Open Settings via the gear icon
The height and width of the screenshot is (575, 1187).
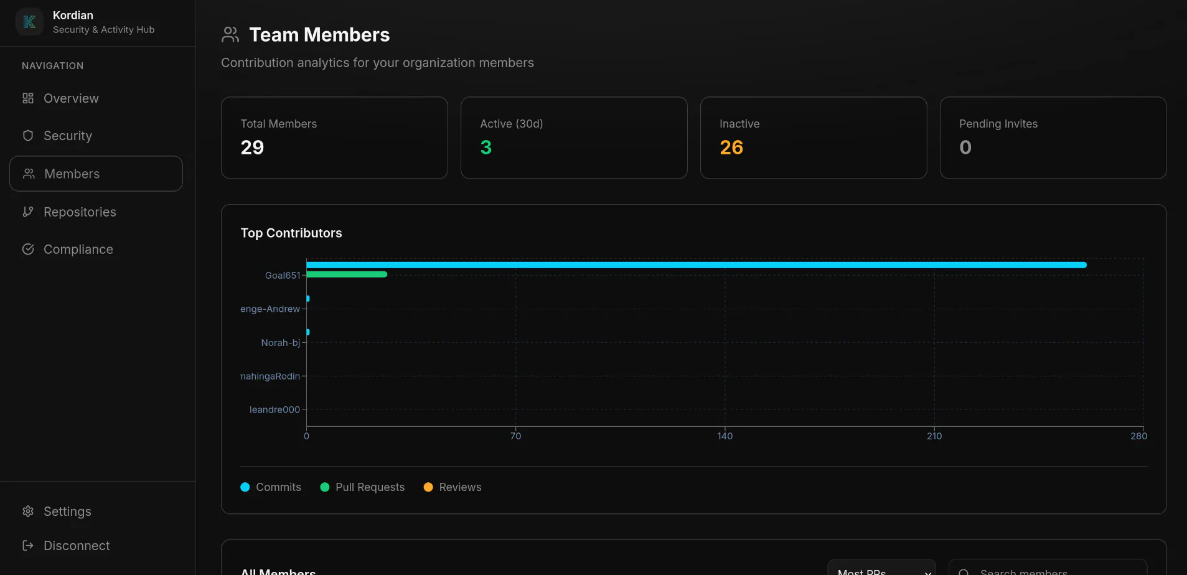pos(28,512)
